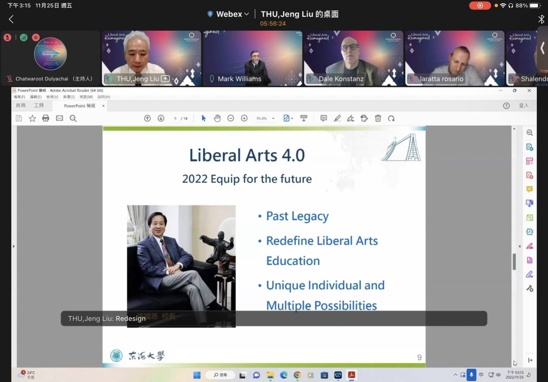Click the highlighter pen tool
The height and width of the screenshot is (382, 548).
point(337,118)
